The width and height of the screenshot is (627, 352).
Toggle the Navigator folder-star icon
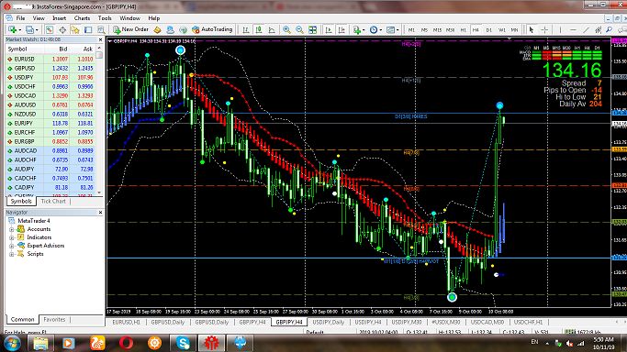(75, 29)
